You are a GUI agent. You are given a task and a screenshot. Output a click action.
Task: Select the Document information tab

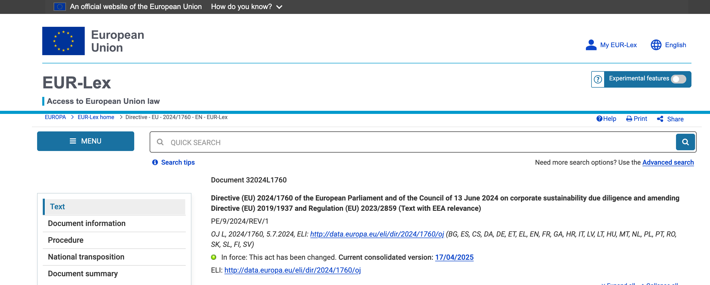tap(87, 223)
